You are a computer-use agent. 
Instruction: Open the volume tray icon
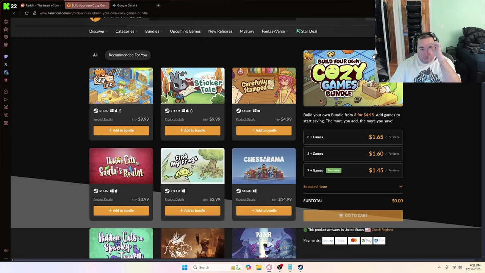point(460,267)
